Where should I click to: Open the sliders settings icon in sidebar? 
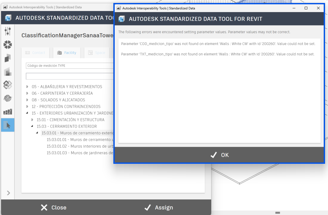click(x=8, y=31)
